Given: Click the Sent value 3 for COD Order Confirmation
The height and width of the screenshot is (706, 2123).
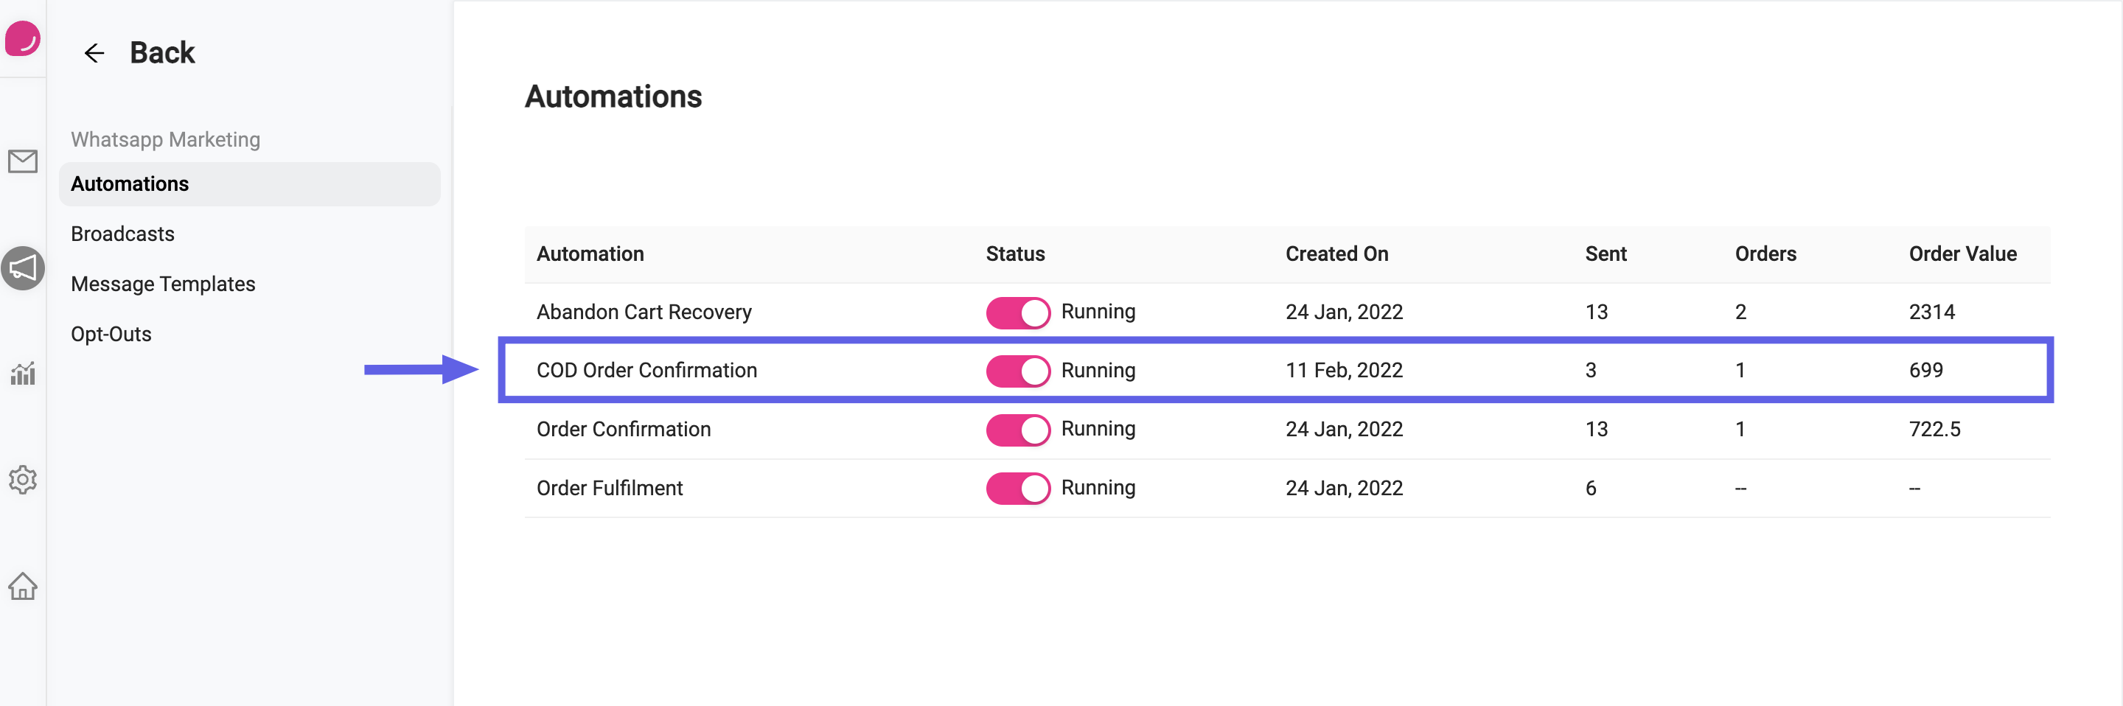Looking at the screenshot, I should pos(1590,371).
